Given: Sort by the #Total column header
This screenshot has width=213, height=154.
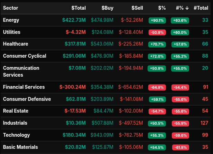Looking at the screenshot, I should [201, 8].
